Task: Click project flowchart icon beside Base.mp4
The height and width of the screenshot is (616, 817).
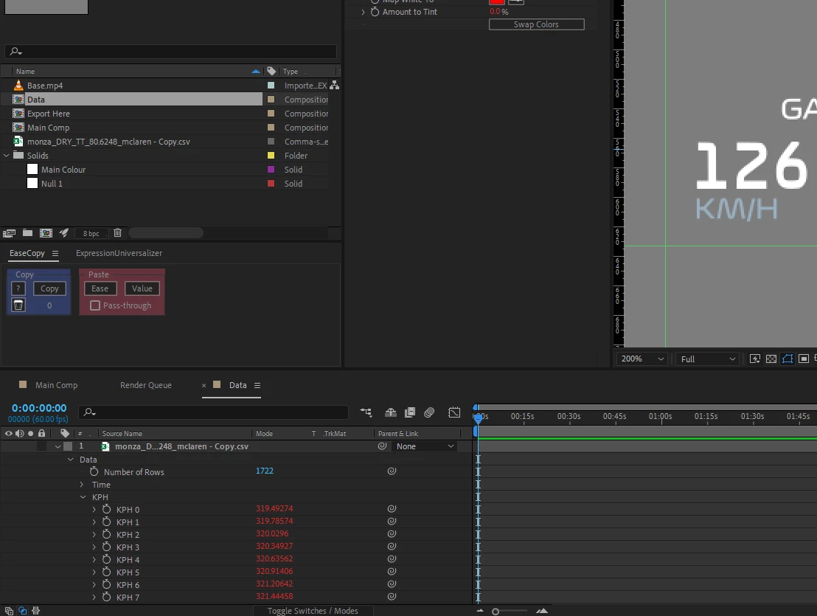Action: pos(335,85)
